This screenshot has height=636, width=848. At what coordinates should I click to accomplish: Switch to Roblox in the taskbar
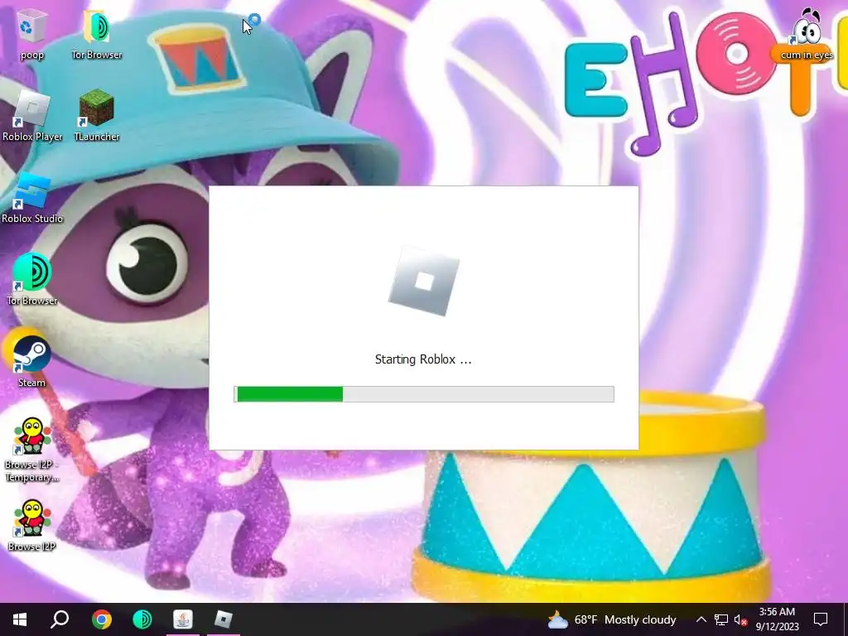point(224,619)
